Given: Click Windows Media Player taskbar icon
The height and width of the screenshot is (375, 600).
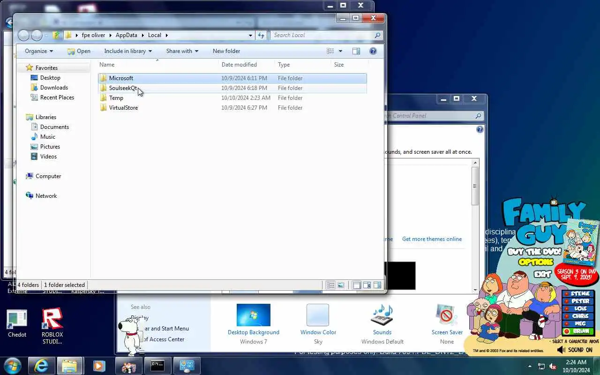Looking at the screenshot, I should coord(99,366).
